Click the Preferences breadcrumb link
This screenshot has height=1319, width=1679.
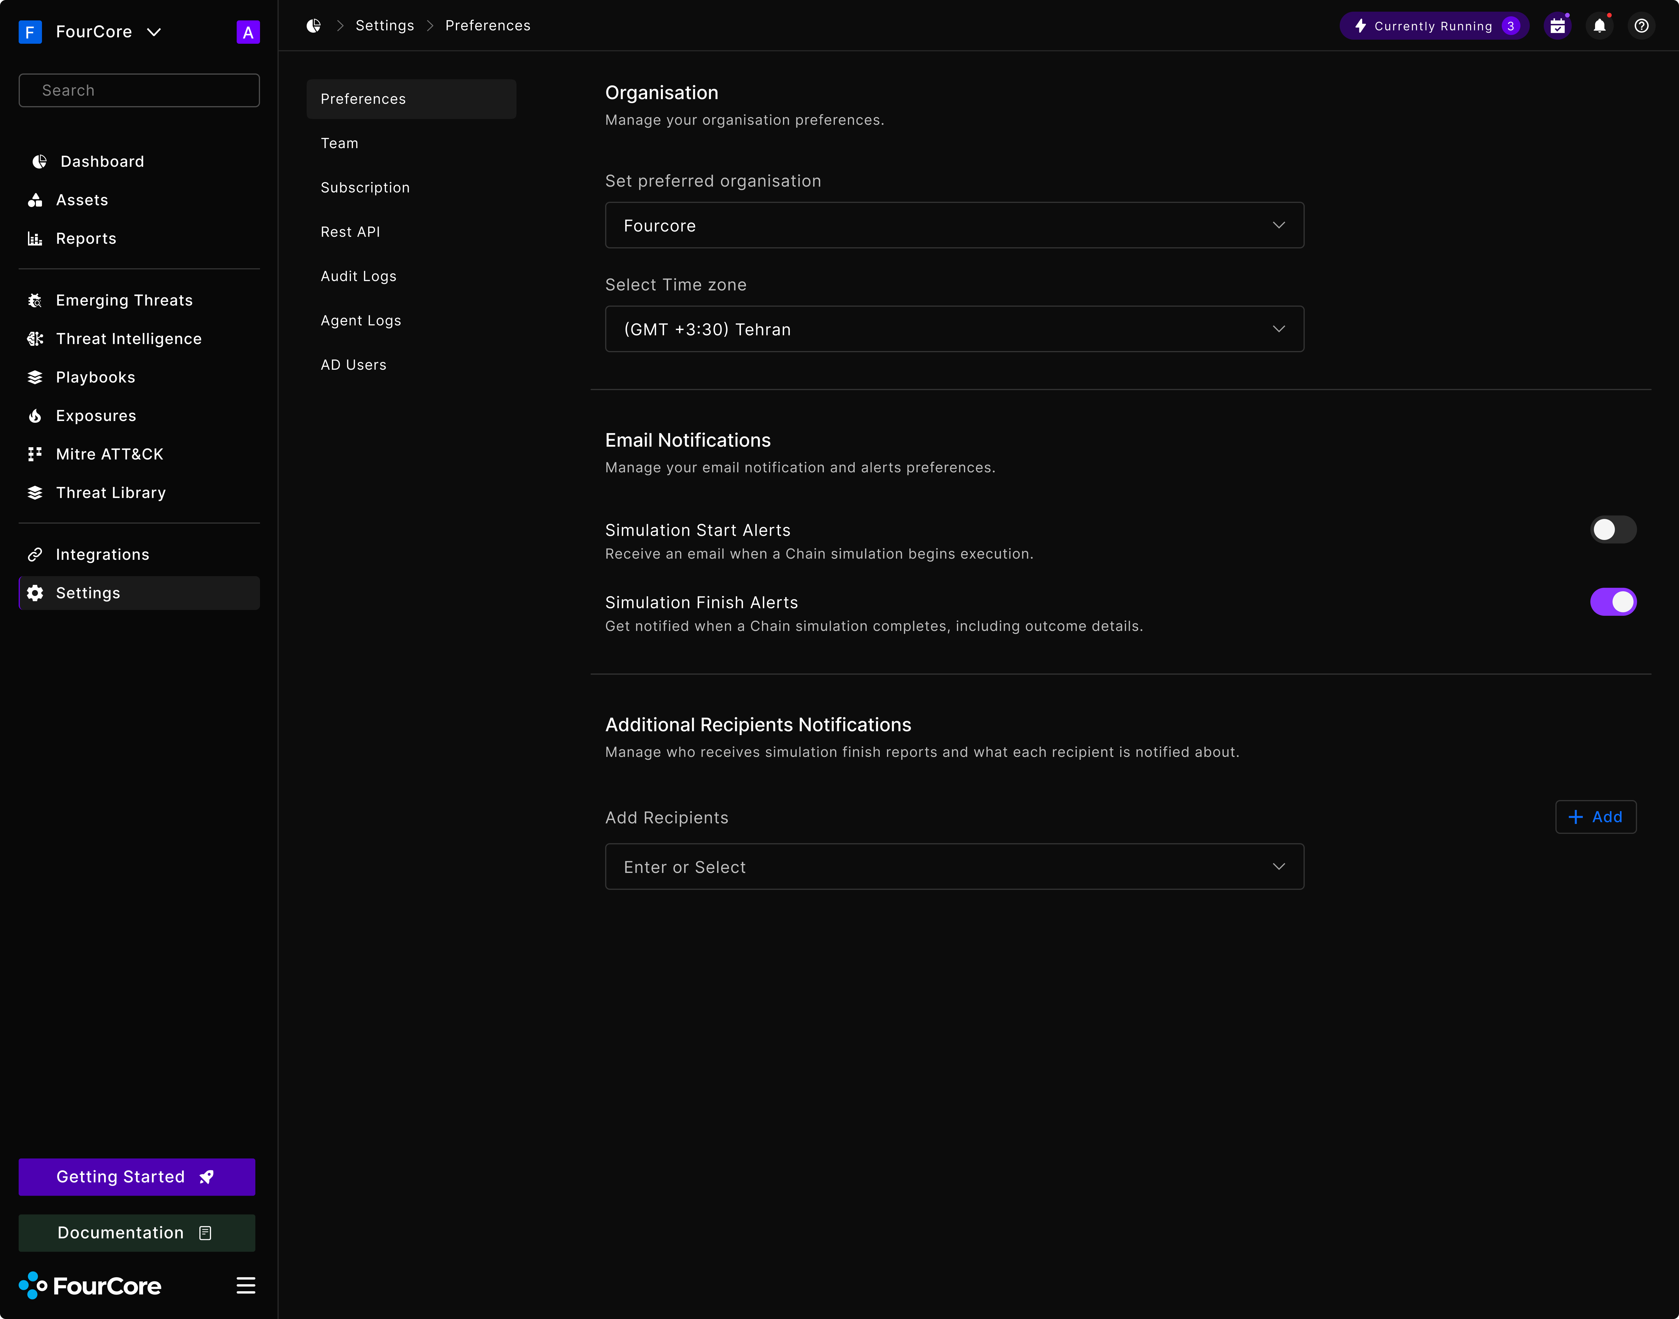[488, 25]
